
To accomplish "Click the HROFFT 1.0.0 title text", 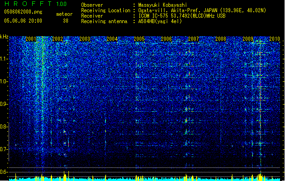I will [x=35, y=4].
